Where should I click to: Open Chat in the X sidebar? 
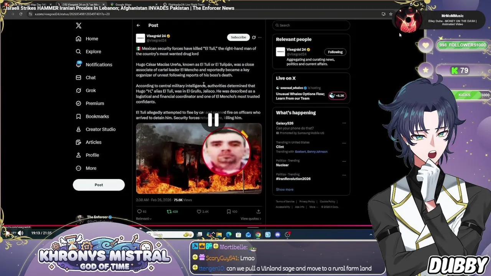(86, 77)
